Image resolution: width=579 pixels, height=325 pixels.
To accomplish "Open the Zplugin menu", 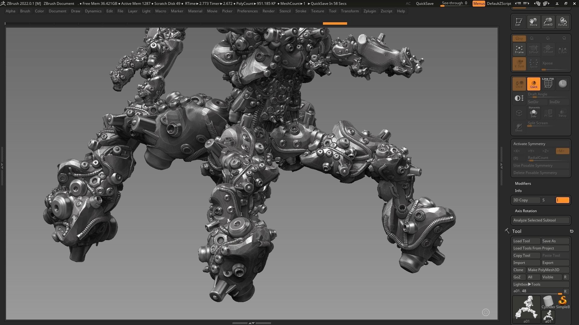I will pyautogui.click(x=369, y=11).
